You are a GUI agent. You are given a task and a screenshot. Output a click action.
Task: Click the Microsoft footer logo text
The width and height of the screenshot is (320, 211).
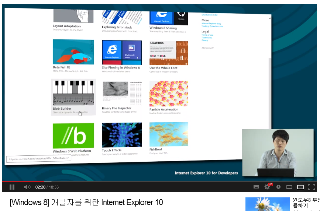click(x=207, y=48)
